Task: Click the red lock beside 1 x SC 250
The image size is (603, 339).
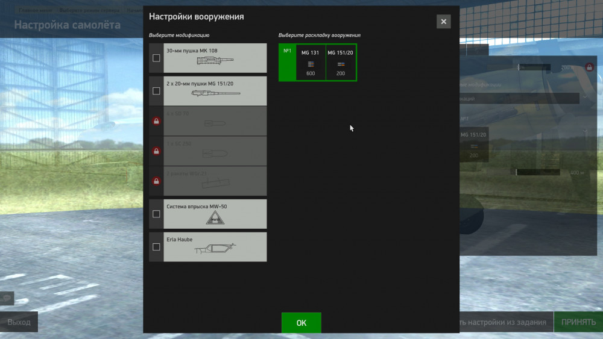Action: pos(156,151)
